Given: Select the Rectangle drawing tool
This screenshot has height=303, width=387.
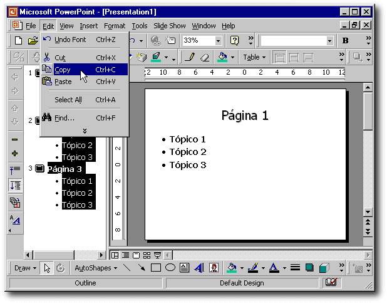Looking at the screenshot, I should click(x=156, y=268).
